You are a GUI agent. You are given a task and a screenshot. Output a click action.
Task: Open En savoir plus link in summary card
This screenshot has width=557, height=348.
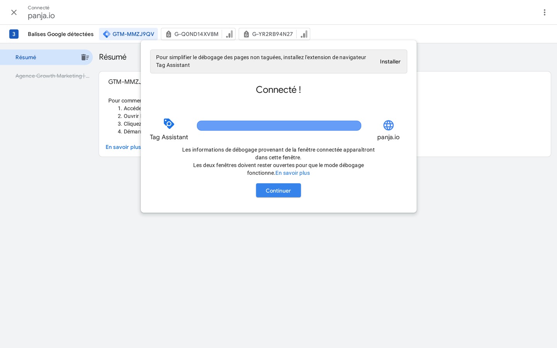(x=123, y=147)
